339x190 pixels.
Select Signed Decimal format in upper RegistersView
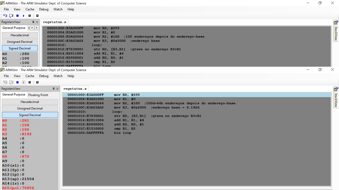(20, 48)
